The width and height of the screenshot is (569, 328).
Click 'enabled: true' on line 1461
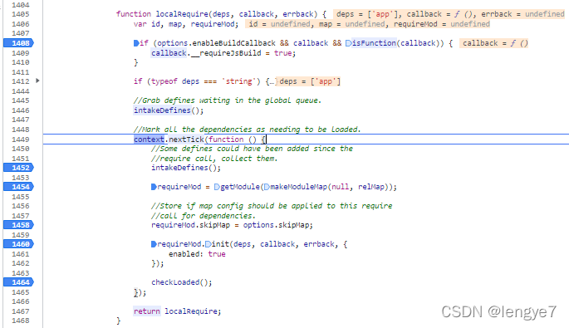(197, 254)
